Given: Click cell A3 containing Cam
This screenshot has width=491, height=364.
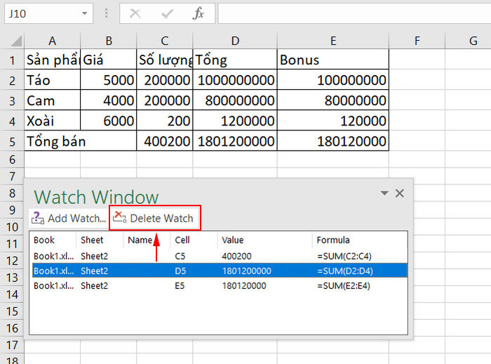Looking at the screenshot, I should pos(53,100).
